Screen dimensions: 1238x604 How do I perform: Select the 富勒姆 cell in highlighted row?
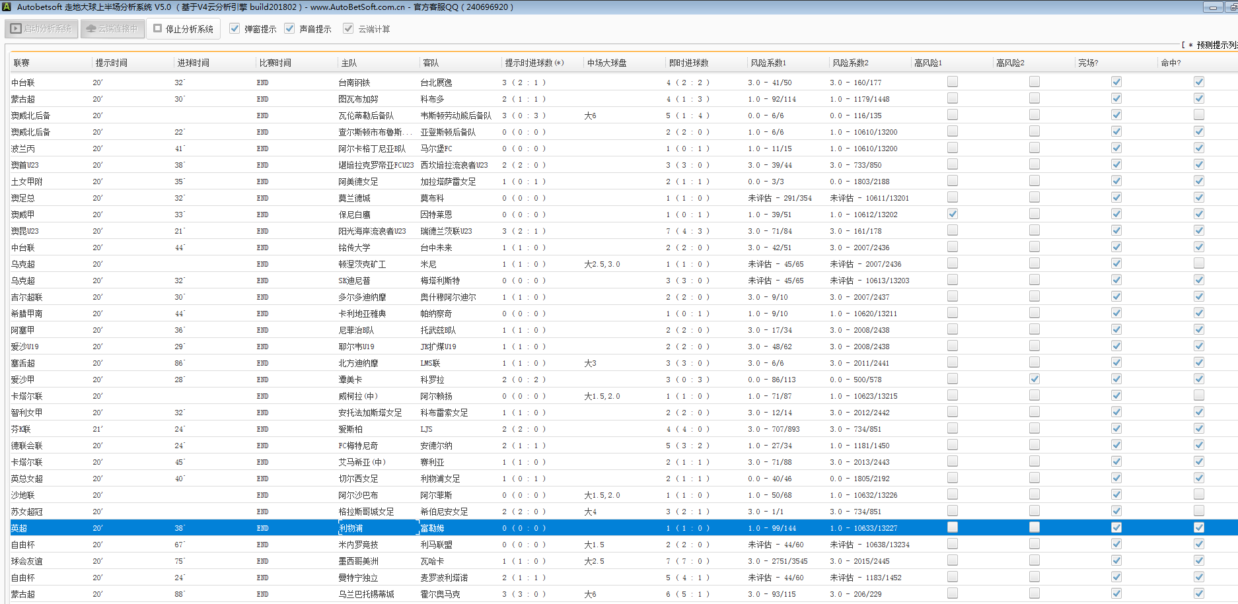[433, 528]
